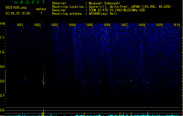Click the 1605 time marker
Viewport: 183px width, 116px height.
click(x=89, y=25)
